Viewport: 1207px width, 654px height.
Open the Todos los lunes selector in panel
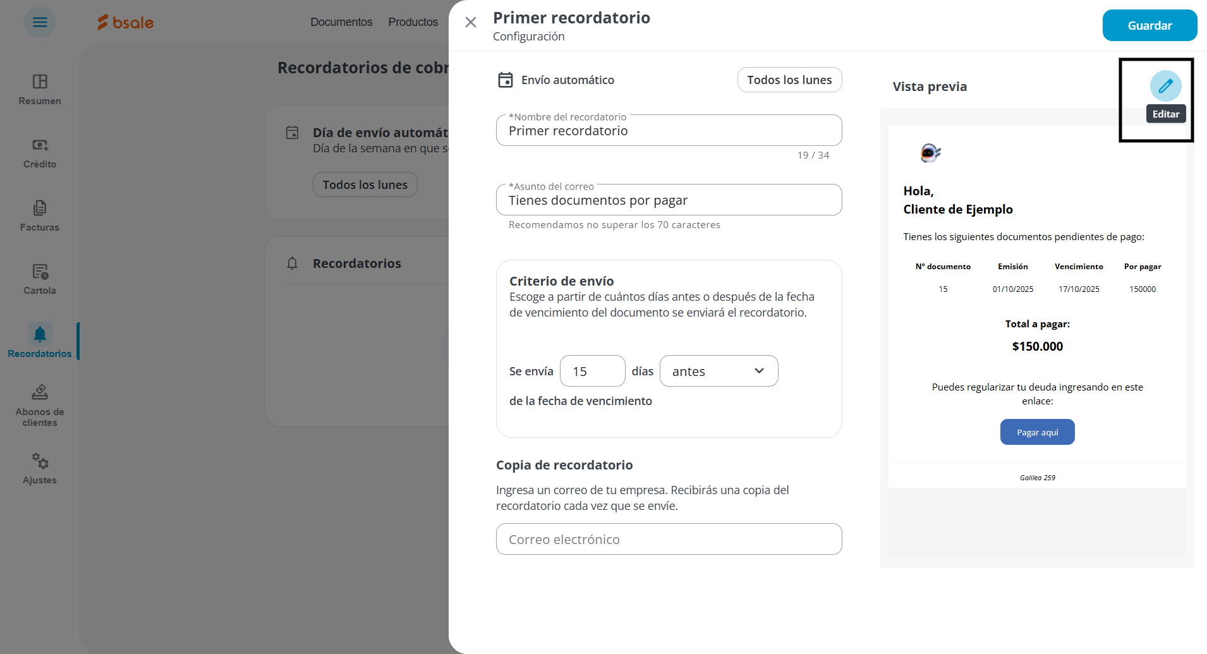pyautogui.click(x=789, y=80)
